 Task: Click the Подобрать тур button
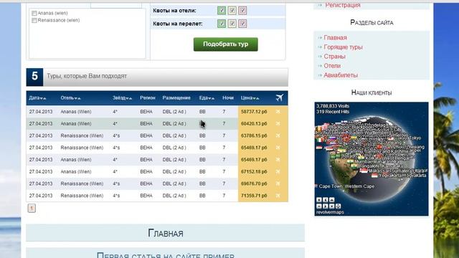pos(226,44)
